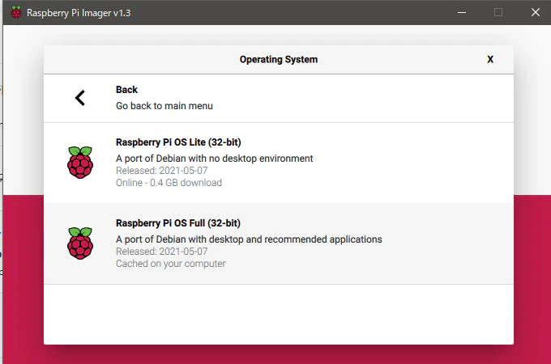Click the raspberry icon for OS Lite
The height and width of the screenshot is (364, 551).
[80, 163]
